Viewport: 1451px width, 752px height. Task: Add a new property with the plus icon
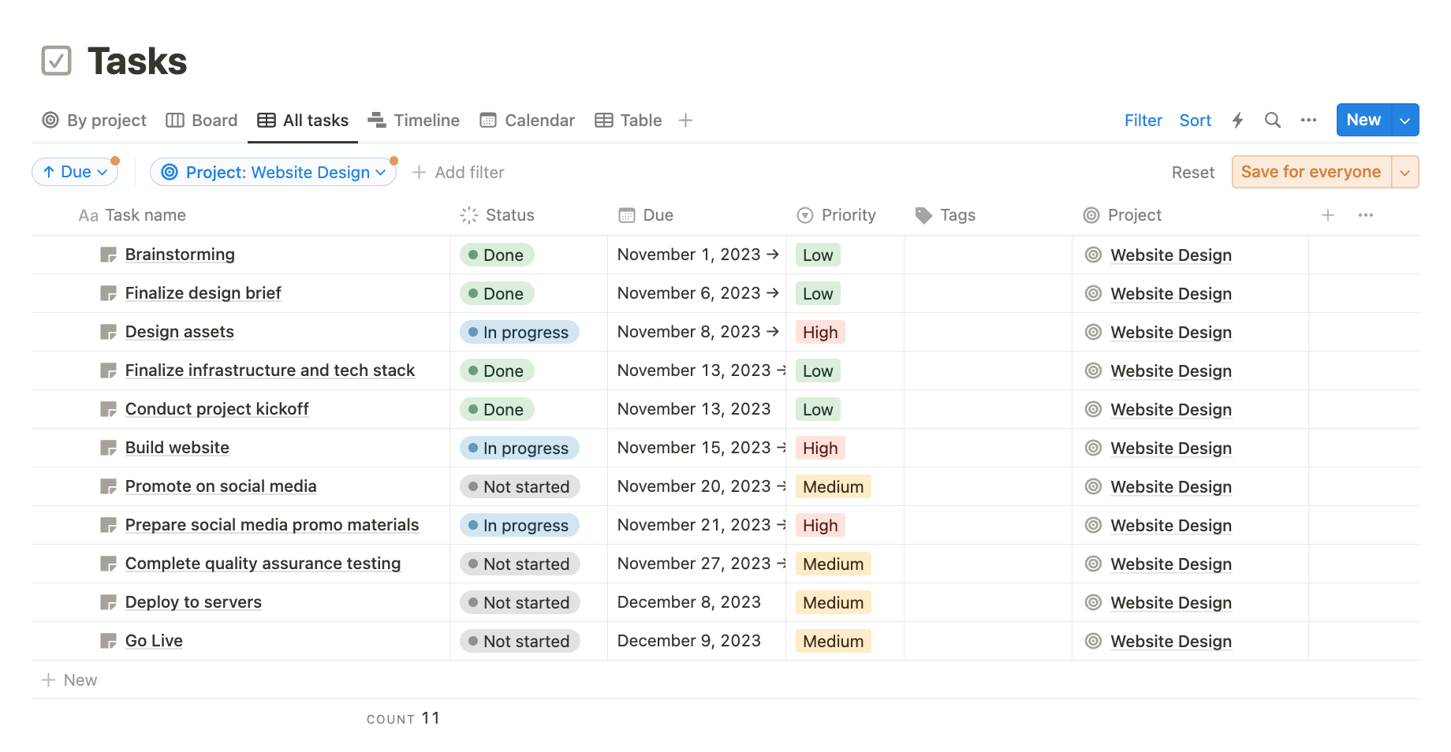pyautogui.click(x=1328, y=214)
